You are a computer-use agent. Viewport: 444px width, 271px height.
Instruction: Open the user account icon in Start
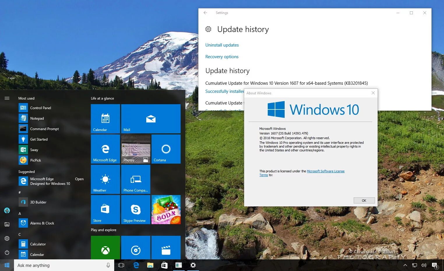click(x=7, y=210)
